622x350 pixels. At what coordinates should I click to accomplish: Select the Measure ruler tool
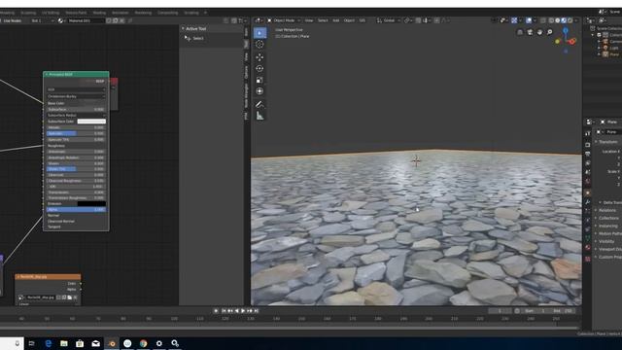[x=259, y=116]
